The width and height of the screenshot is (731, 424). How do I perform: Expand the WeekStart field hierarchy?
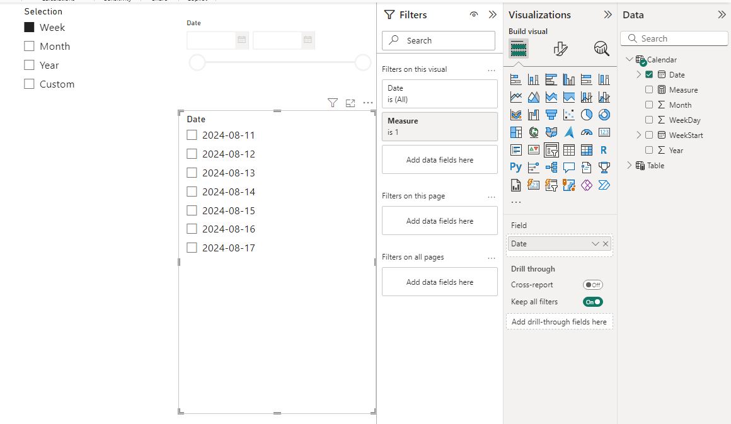pyautogui.click(x=639, y=135)
